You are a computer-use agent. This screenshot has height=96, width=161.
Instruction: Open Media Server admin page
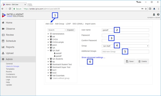tap(11, 77)
